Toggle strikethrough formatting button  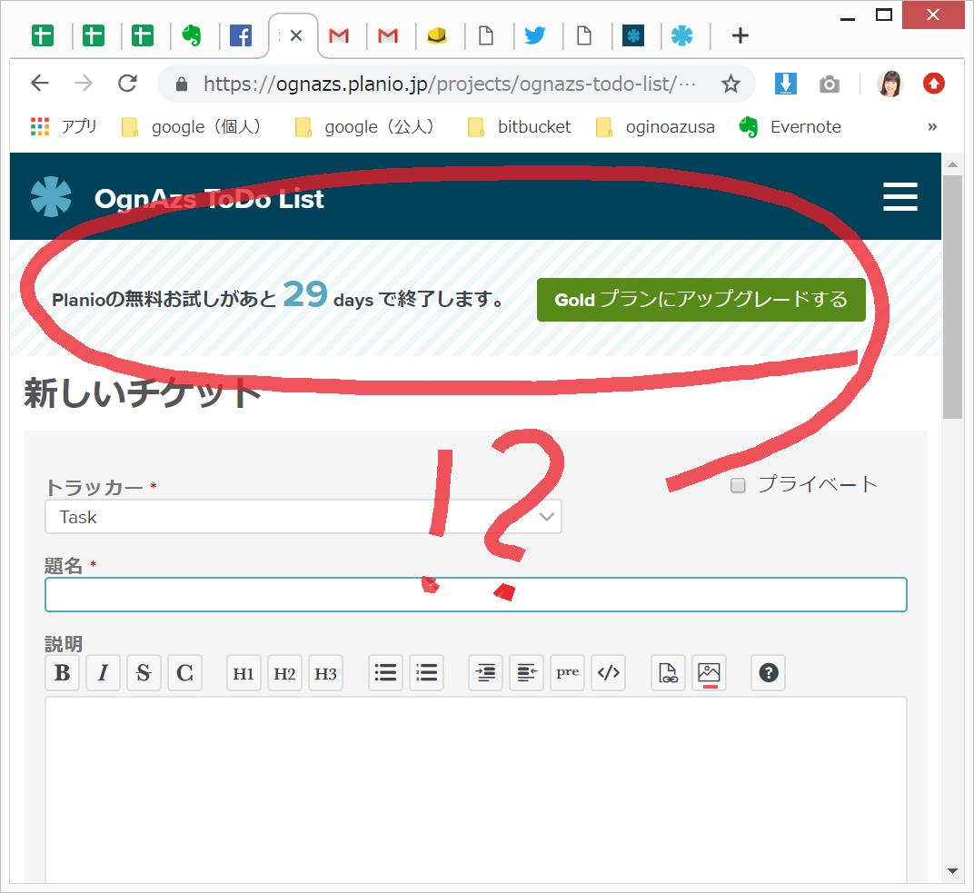pyautogui.click(x=144, y=672)
